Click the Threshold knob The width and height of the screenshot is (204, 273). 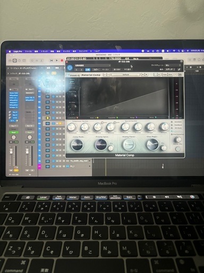[x=72, y=127]
